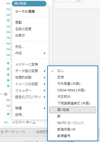Choose 市区町村 geographic role
The height and width of the screenshot is (142, 100).
(x=73, y=97)
